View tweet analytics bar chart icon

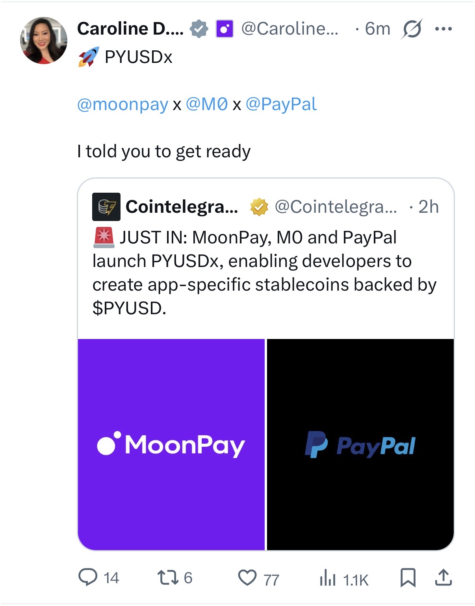pyautogui.click(x=327, y=579)
